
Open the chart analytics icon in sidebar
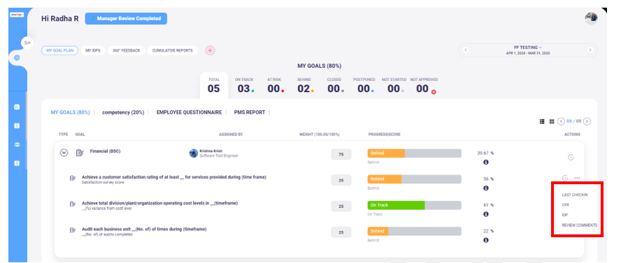[17, 107]
